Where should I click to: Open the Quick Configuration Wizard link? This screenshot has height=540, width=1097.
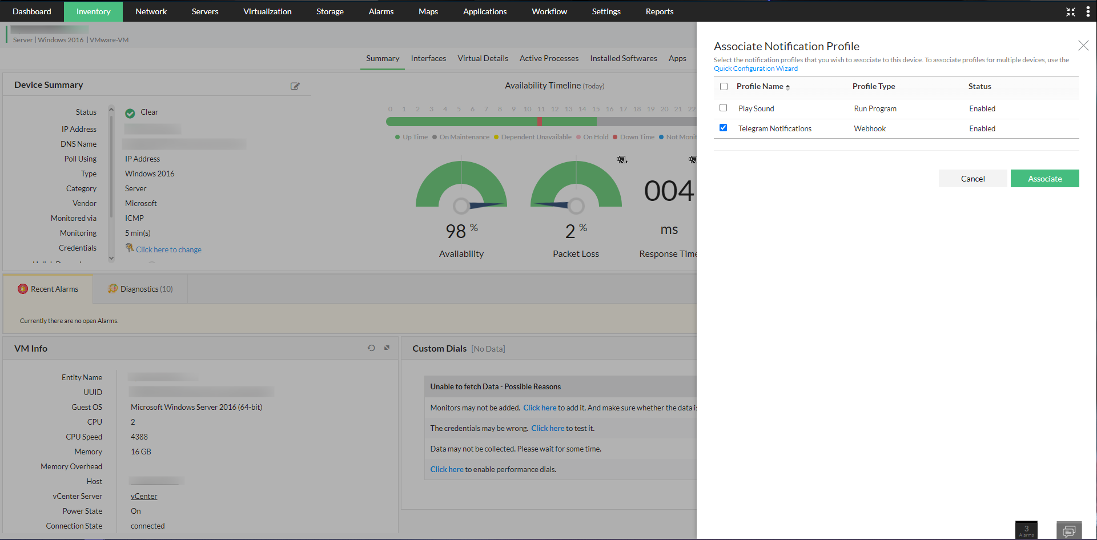[755, 68]
